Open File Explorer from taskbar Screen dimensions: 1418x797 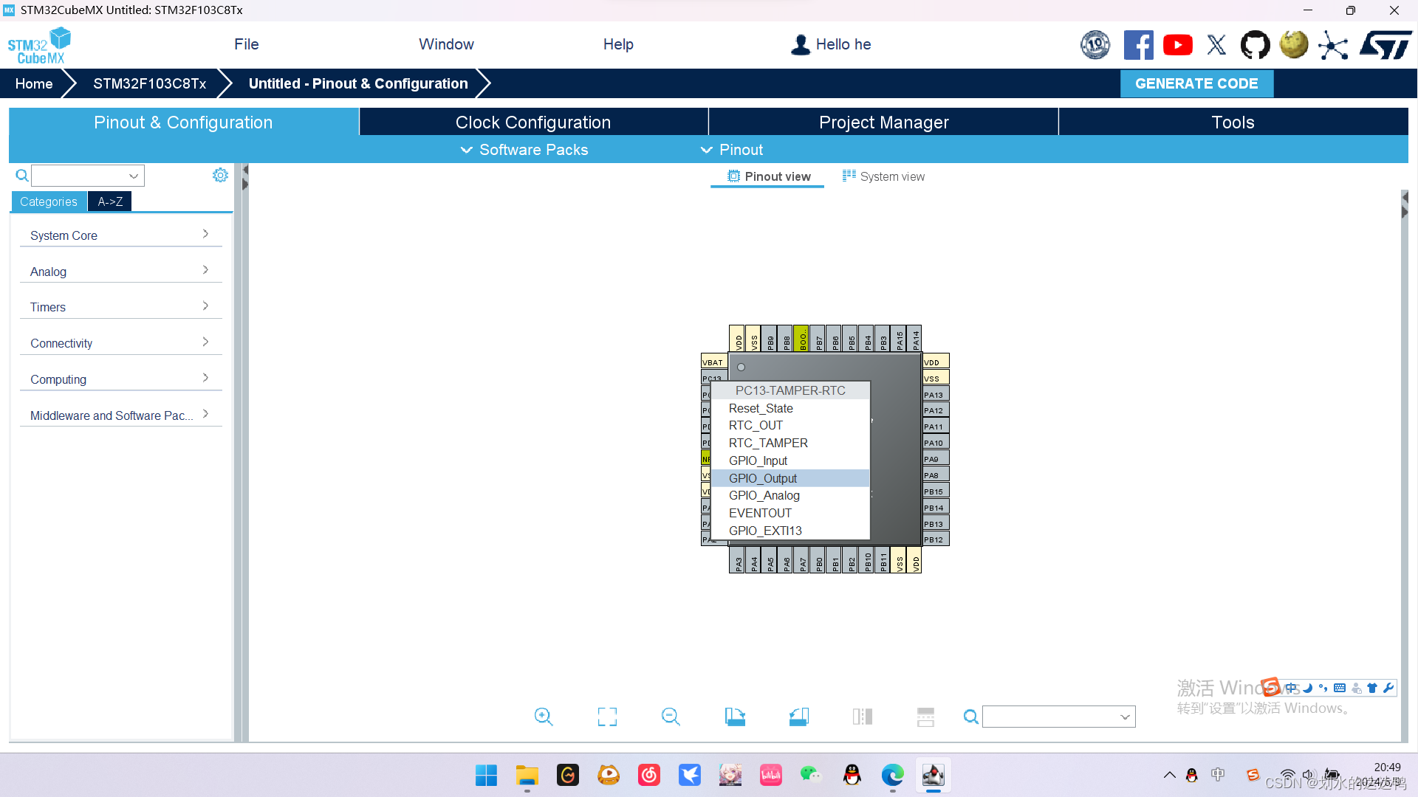click(527, 775)
